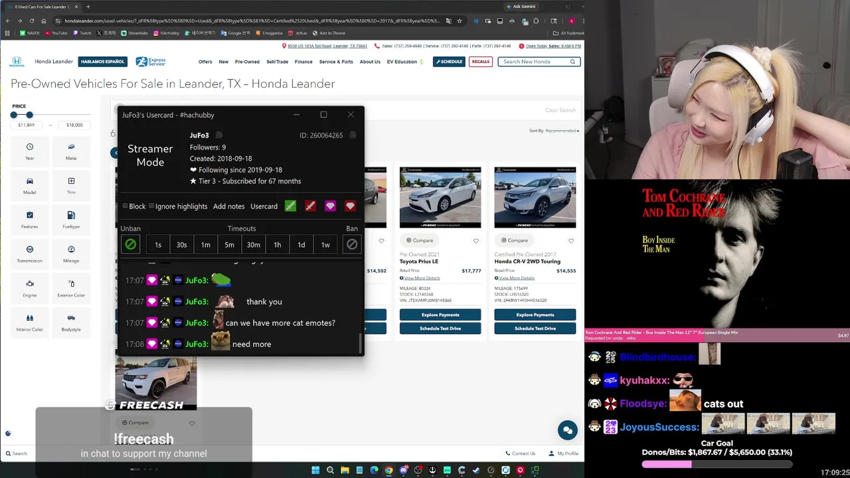
Task: Expand the Year filter
Action: [30, 151]
